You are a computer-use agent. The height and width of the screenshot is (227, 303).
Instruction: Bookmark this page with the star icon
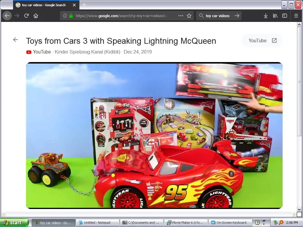[x=189, y=16]
